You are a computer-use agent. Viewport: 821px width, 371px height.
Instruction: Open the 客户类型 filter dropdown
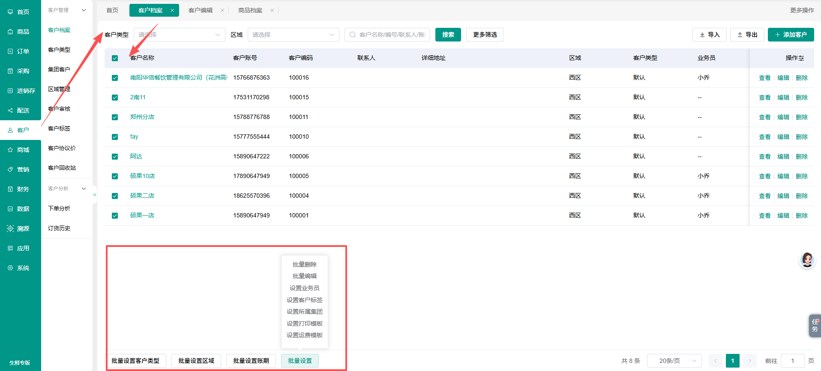(x=180, y=35)
